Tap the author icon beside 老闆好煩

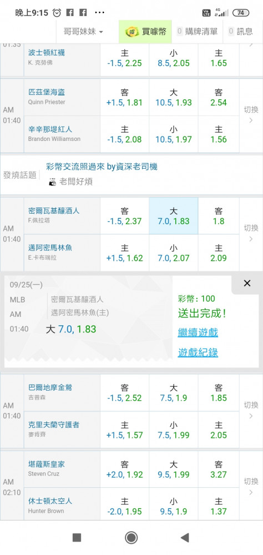(52, 182)
